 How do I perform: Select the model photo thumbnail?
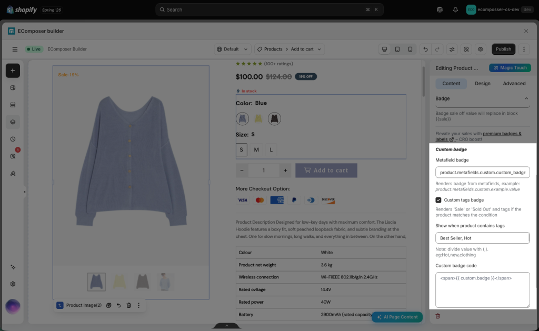point(165,282)
